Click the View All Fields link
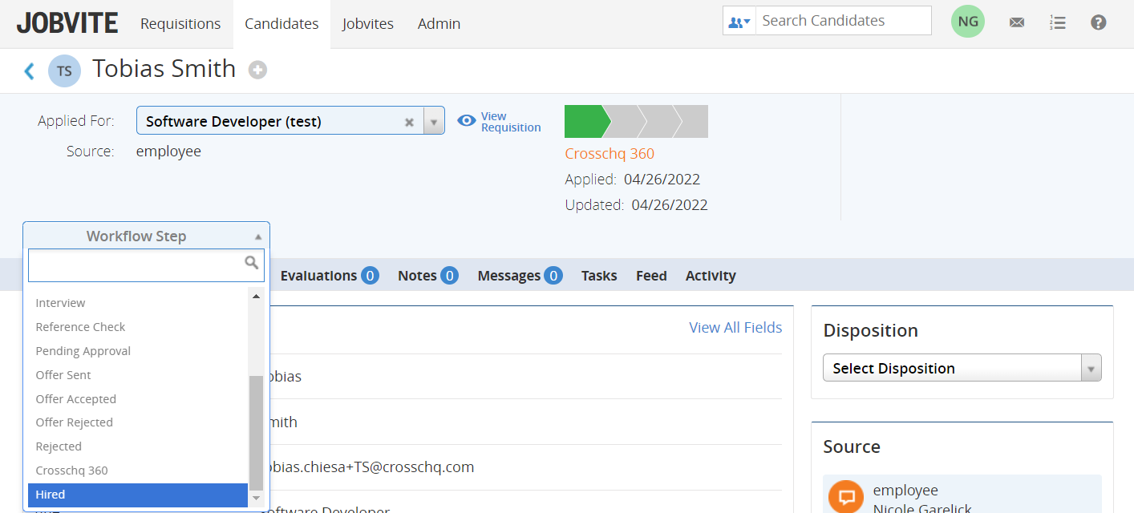 pyautogui.click(x=735, y=327)
